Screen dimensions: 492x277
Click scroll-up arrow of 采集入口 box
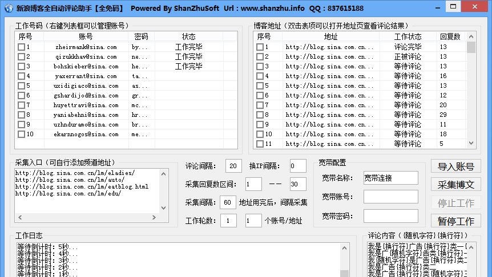pos(163,174)
